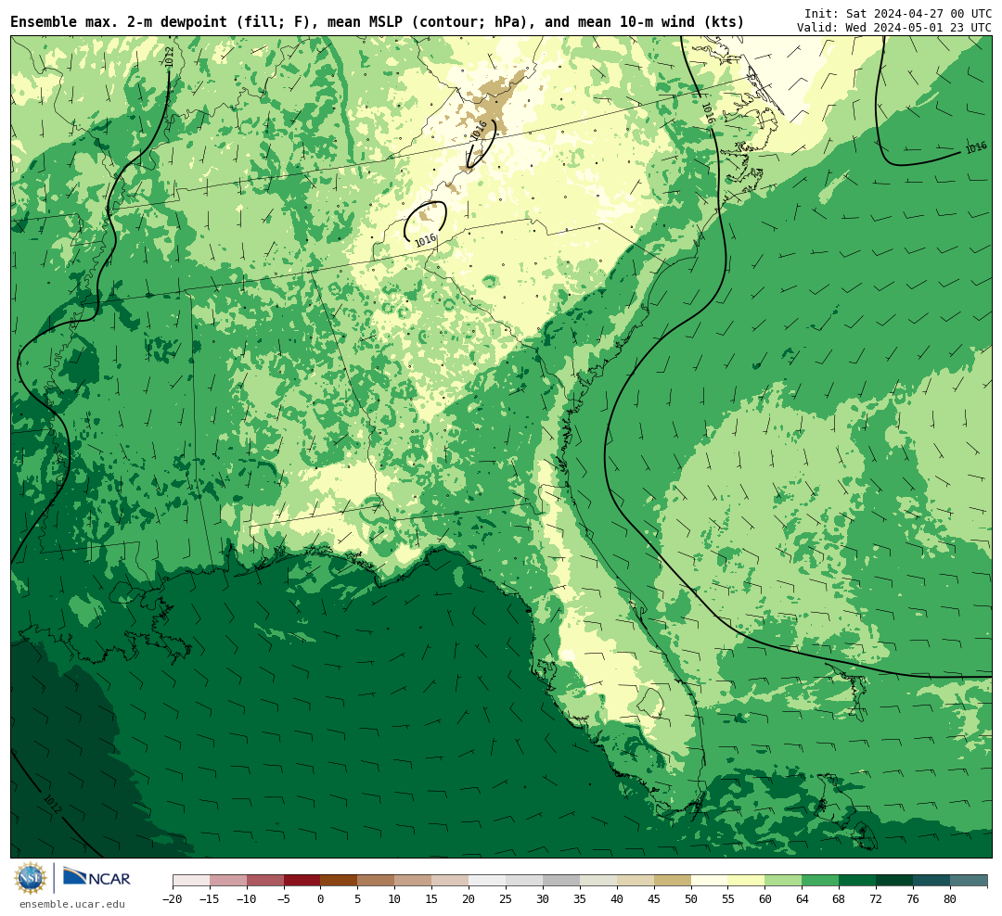Pick the green swatch between 64 and 68
This screenshot has height=916, width=1002.
click(x=820, y=881)
